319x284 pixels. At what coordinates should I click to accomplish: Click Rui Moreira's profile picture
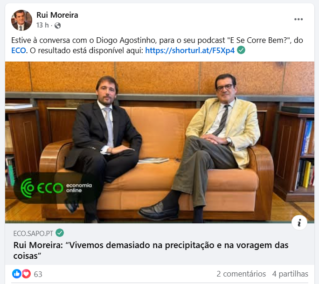tap(21, 20)
